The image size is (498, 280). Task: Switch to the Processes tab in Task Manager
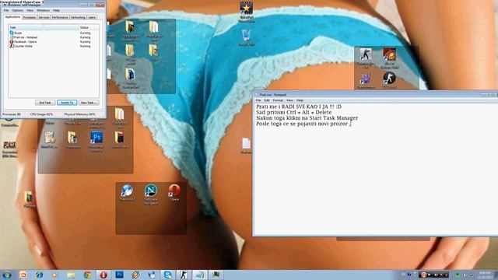(x=30, y=17)
